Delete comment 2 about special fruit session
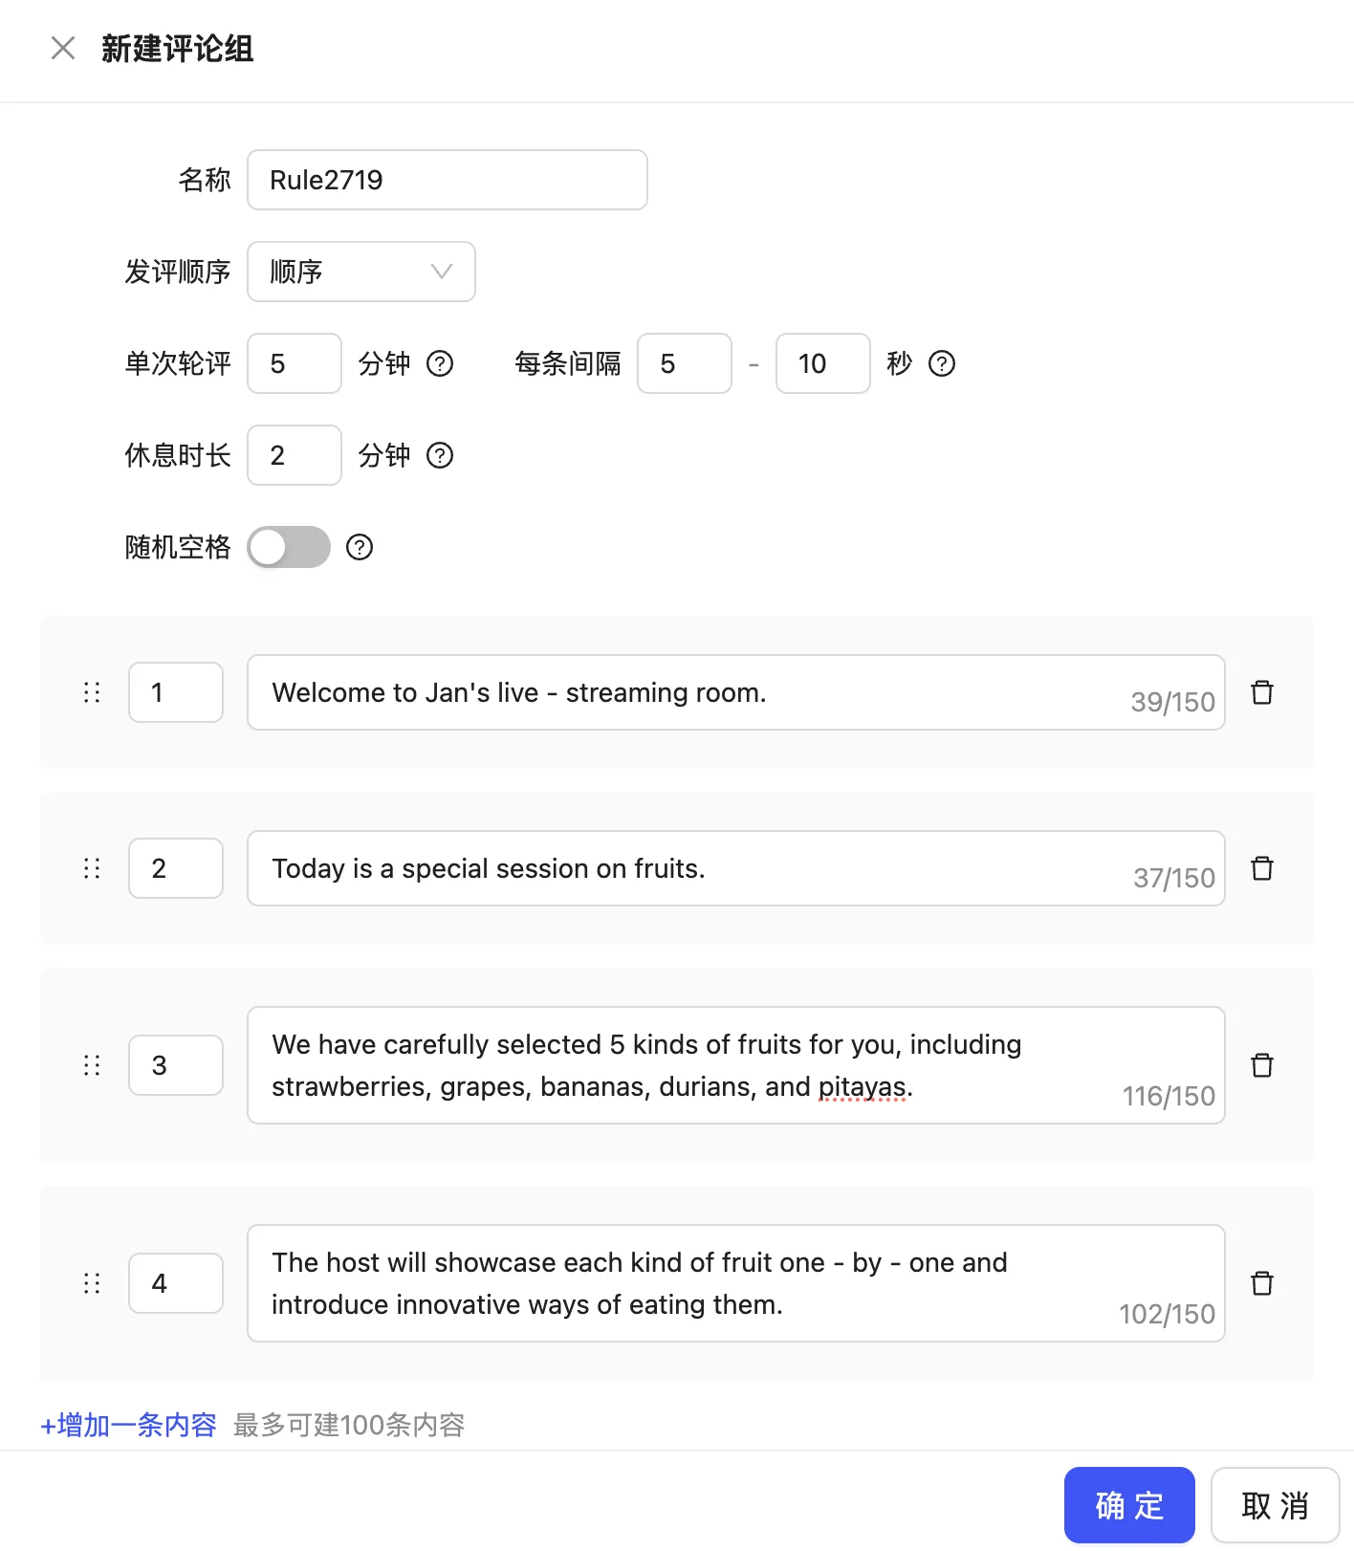Viewport: 1354px width, 1551px height. [1262, 868]
